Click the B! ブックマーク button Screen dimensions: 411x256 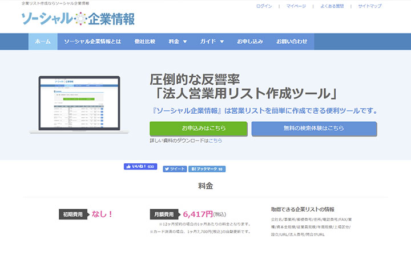click(207, 169)
